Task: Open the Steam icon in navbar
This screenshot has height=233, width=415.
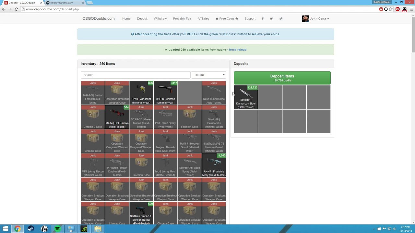Action: pyautogui.click(x=281, y=18)
